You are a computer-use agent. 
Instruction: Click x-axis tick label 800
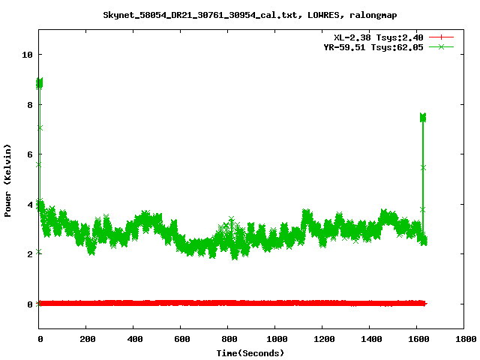click(229, 339)
